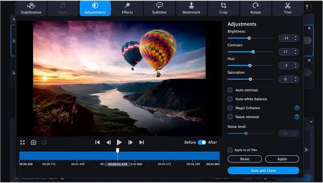Click Save and Close
This screenshot has height=183, width=323.
(263, 171)
